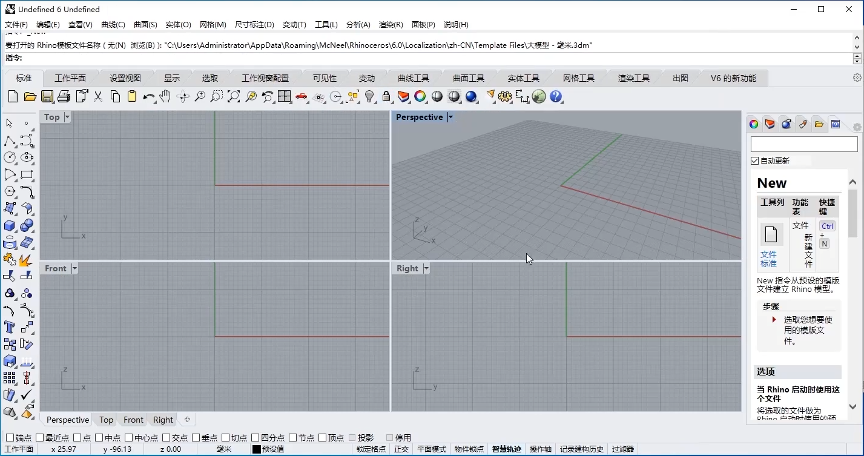Click the Four viewports layout icon
Image resolution: width=864 pixels, height=456 pixels.
point(285,97)
